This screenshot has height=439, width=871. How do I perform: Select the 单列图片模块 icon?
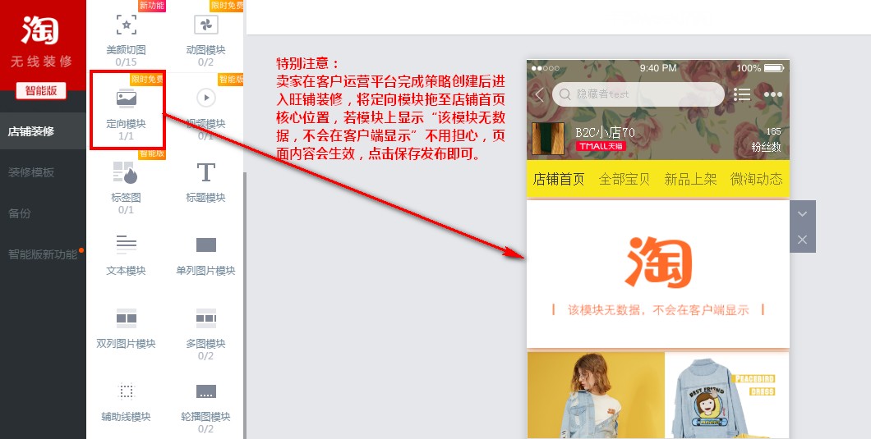[x=205, y=245]
